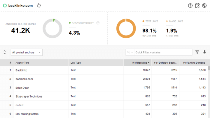Expand or collapse the summary using the arrows

click(x=4, y=52)
